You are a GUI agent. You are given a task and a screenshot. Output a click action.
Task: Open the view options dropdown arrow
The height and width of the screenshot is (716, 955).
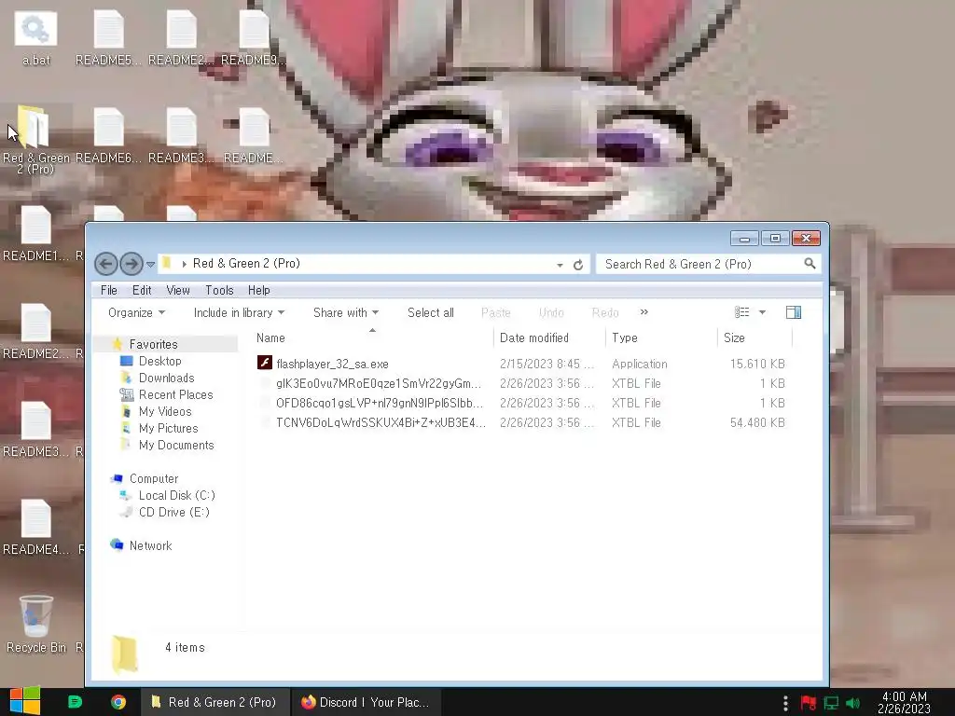coord(762,312)
